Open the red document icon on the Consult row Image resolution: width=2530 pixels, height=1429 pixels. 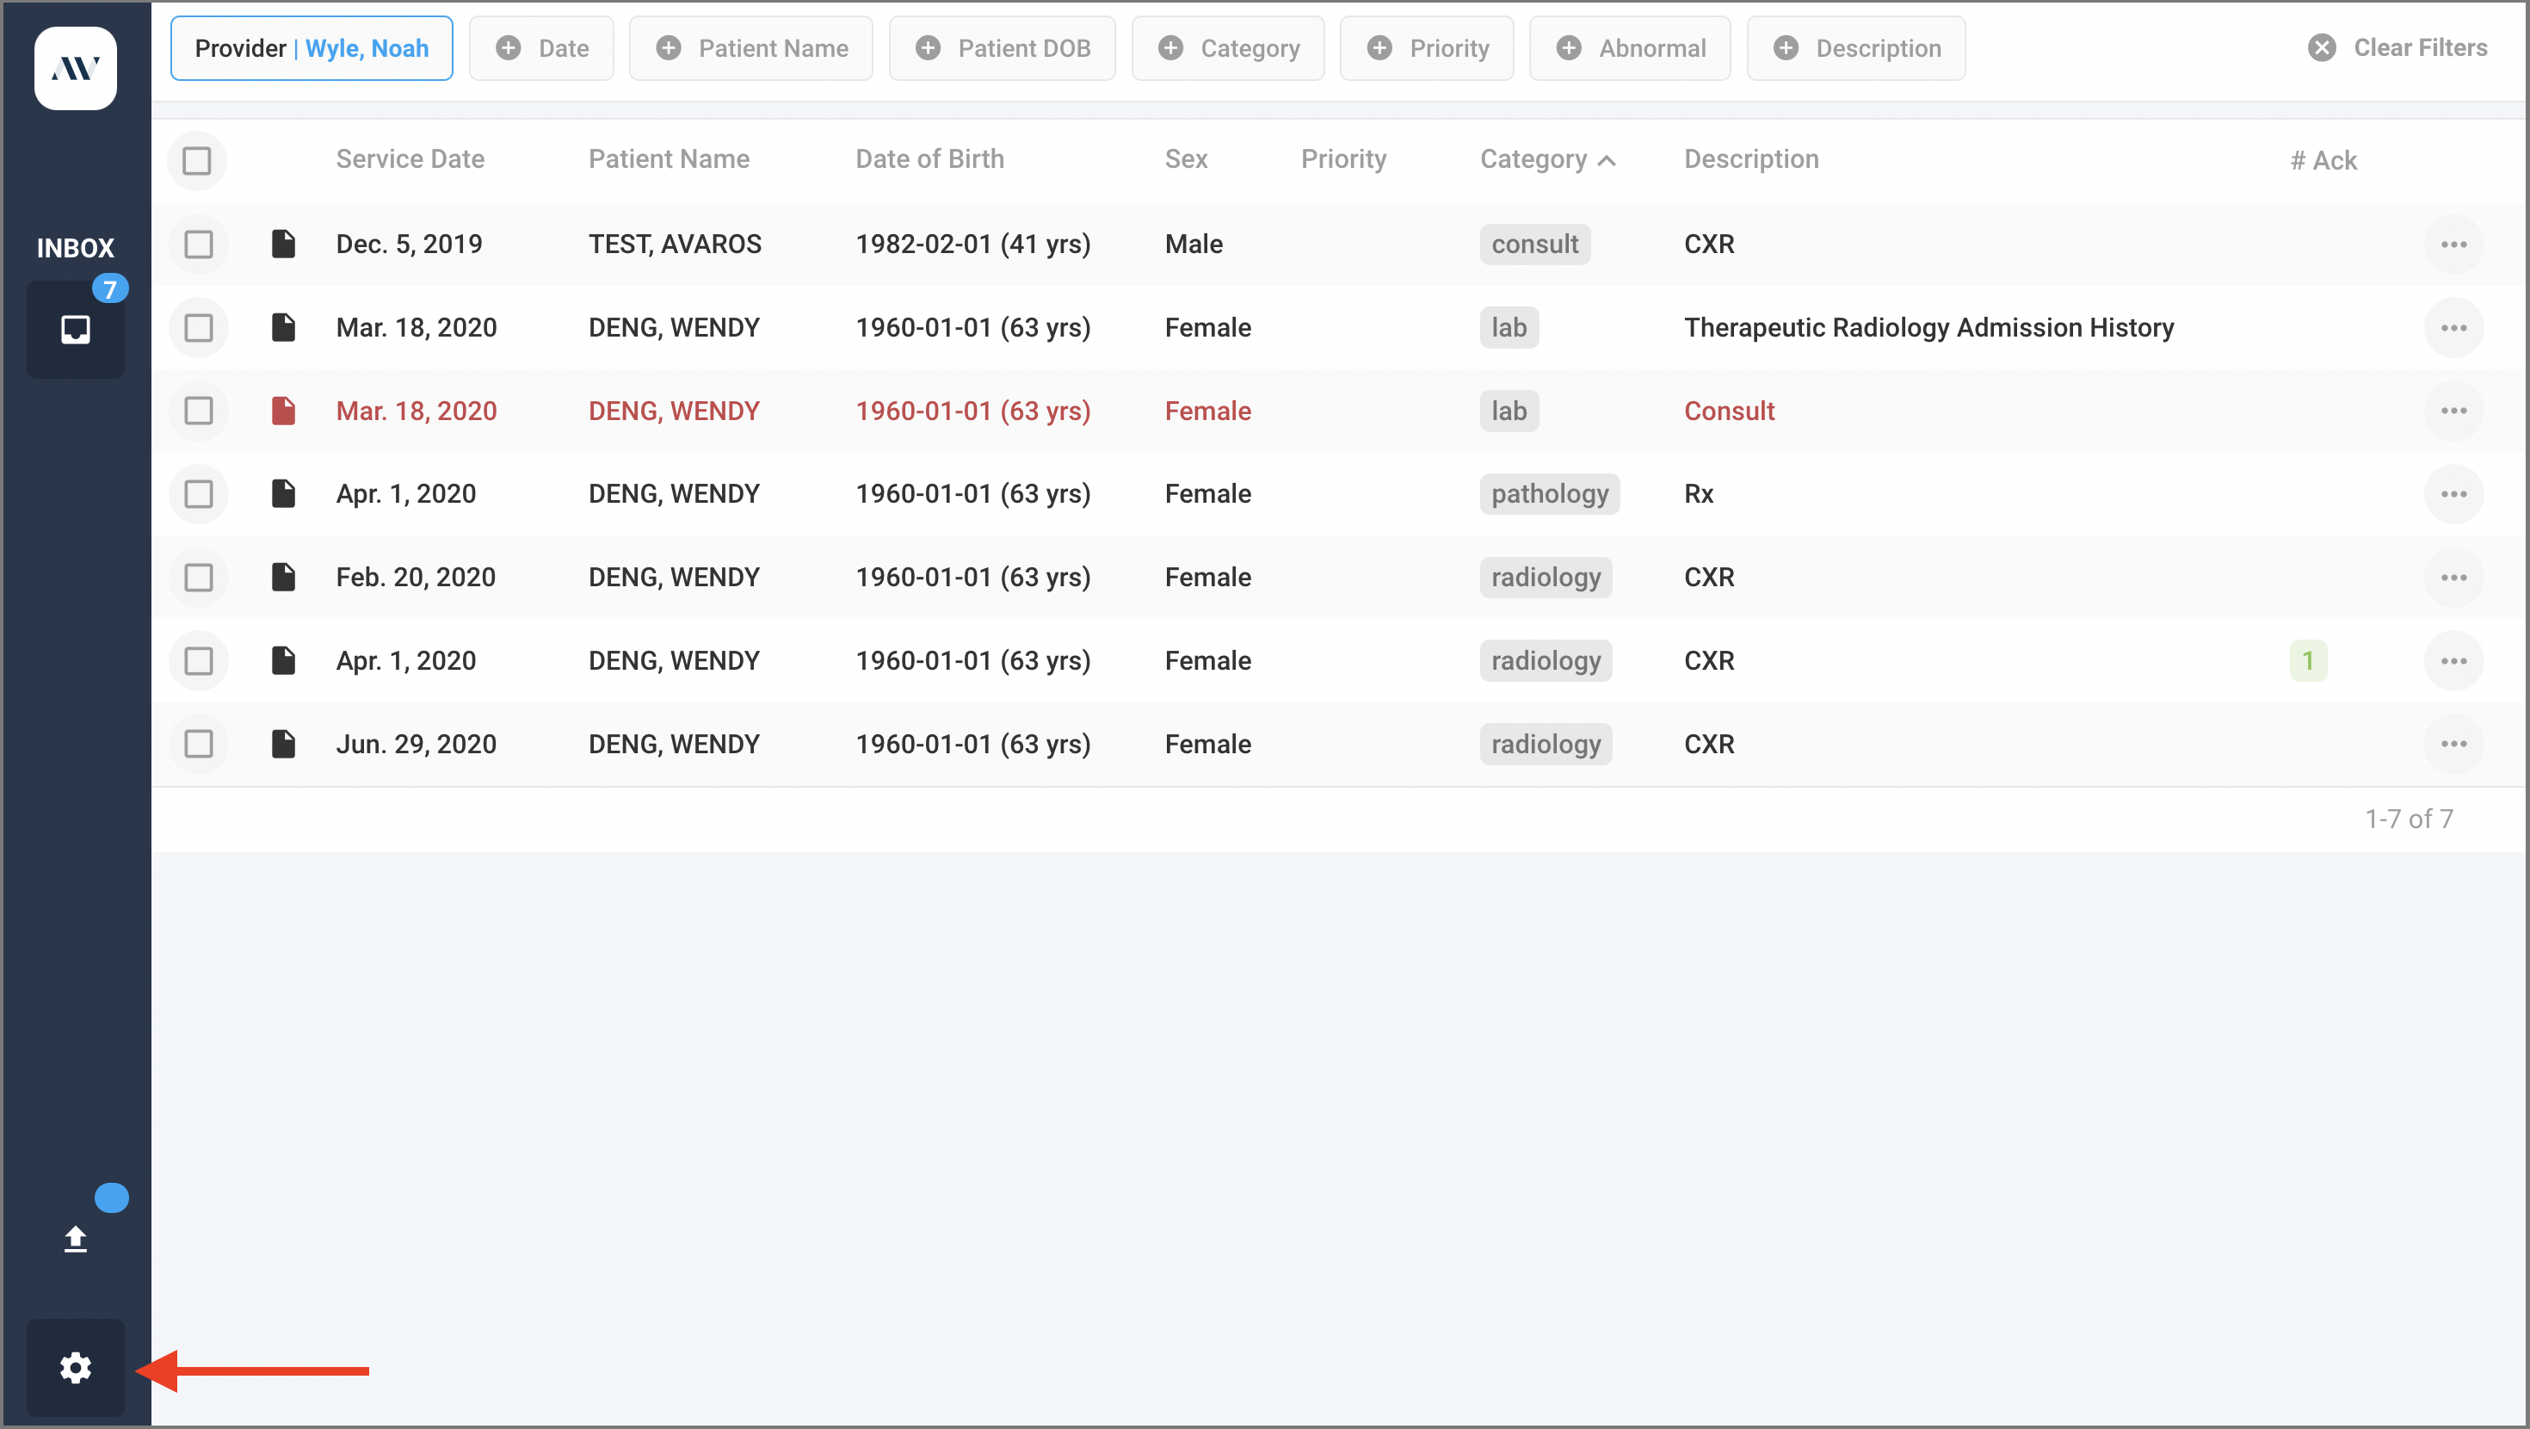284,411
